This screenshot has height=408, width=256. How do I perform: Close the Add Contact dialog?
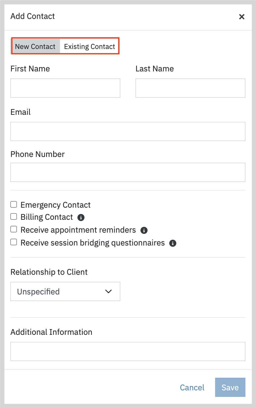point(242,17)
